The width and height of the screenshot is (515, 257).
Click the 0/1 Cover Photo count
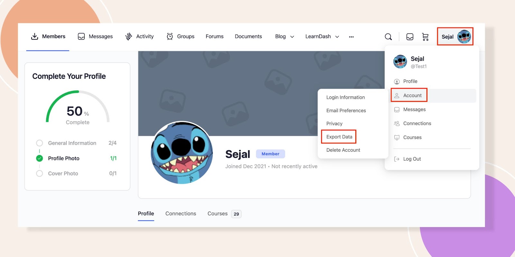(x=113, y=173)
